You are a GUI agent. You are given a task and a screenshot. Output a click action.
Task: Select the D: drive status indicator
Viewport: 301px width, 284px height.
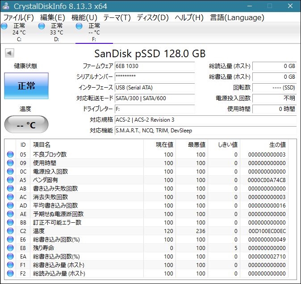coord(42,26)
